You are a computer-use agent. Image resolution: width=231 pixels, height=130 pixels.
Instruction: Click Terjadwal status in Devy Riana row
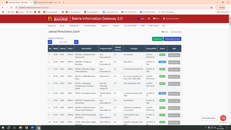tap(162, 62)
